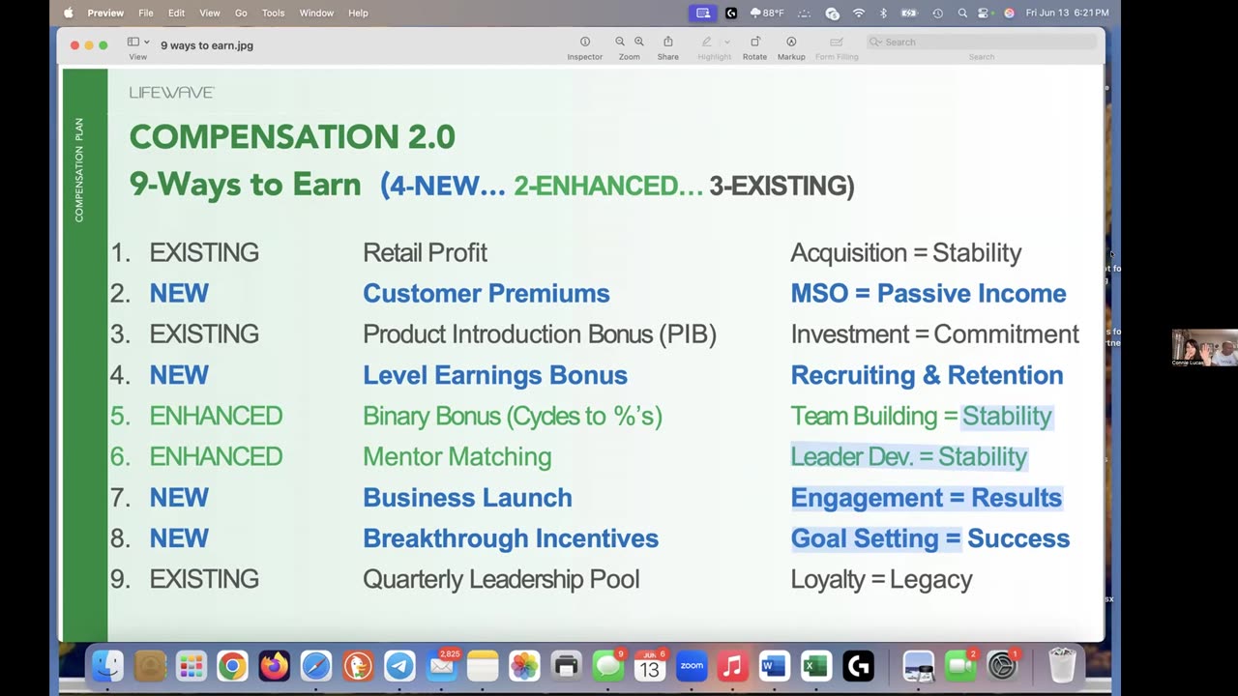Open Zoom app from the Dock
The height and width of the screenshot is (696, 1238).
click(692, 666)
